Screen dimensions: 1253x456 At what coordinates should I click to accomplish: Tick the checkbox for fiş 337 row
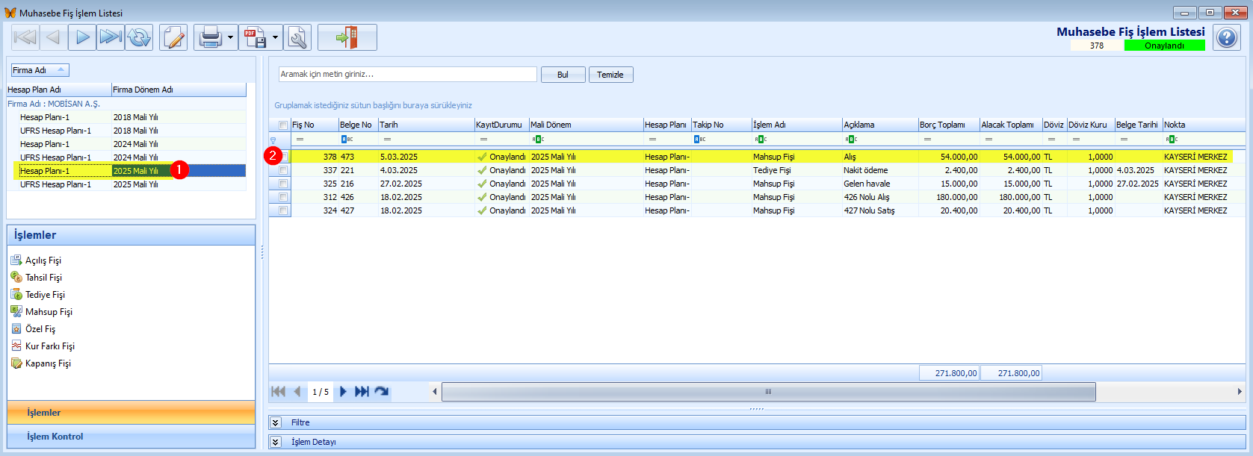point(283,170)
